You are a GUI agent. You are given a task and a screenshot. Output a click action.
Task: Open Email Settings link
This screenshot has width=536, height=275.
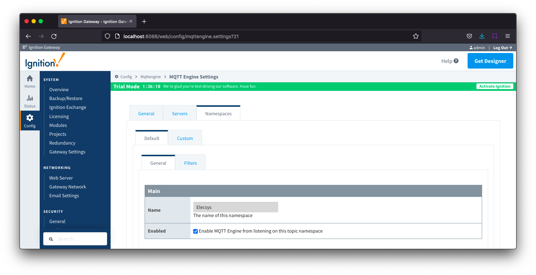pos(64,195)
